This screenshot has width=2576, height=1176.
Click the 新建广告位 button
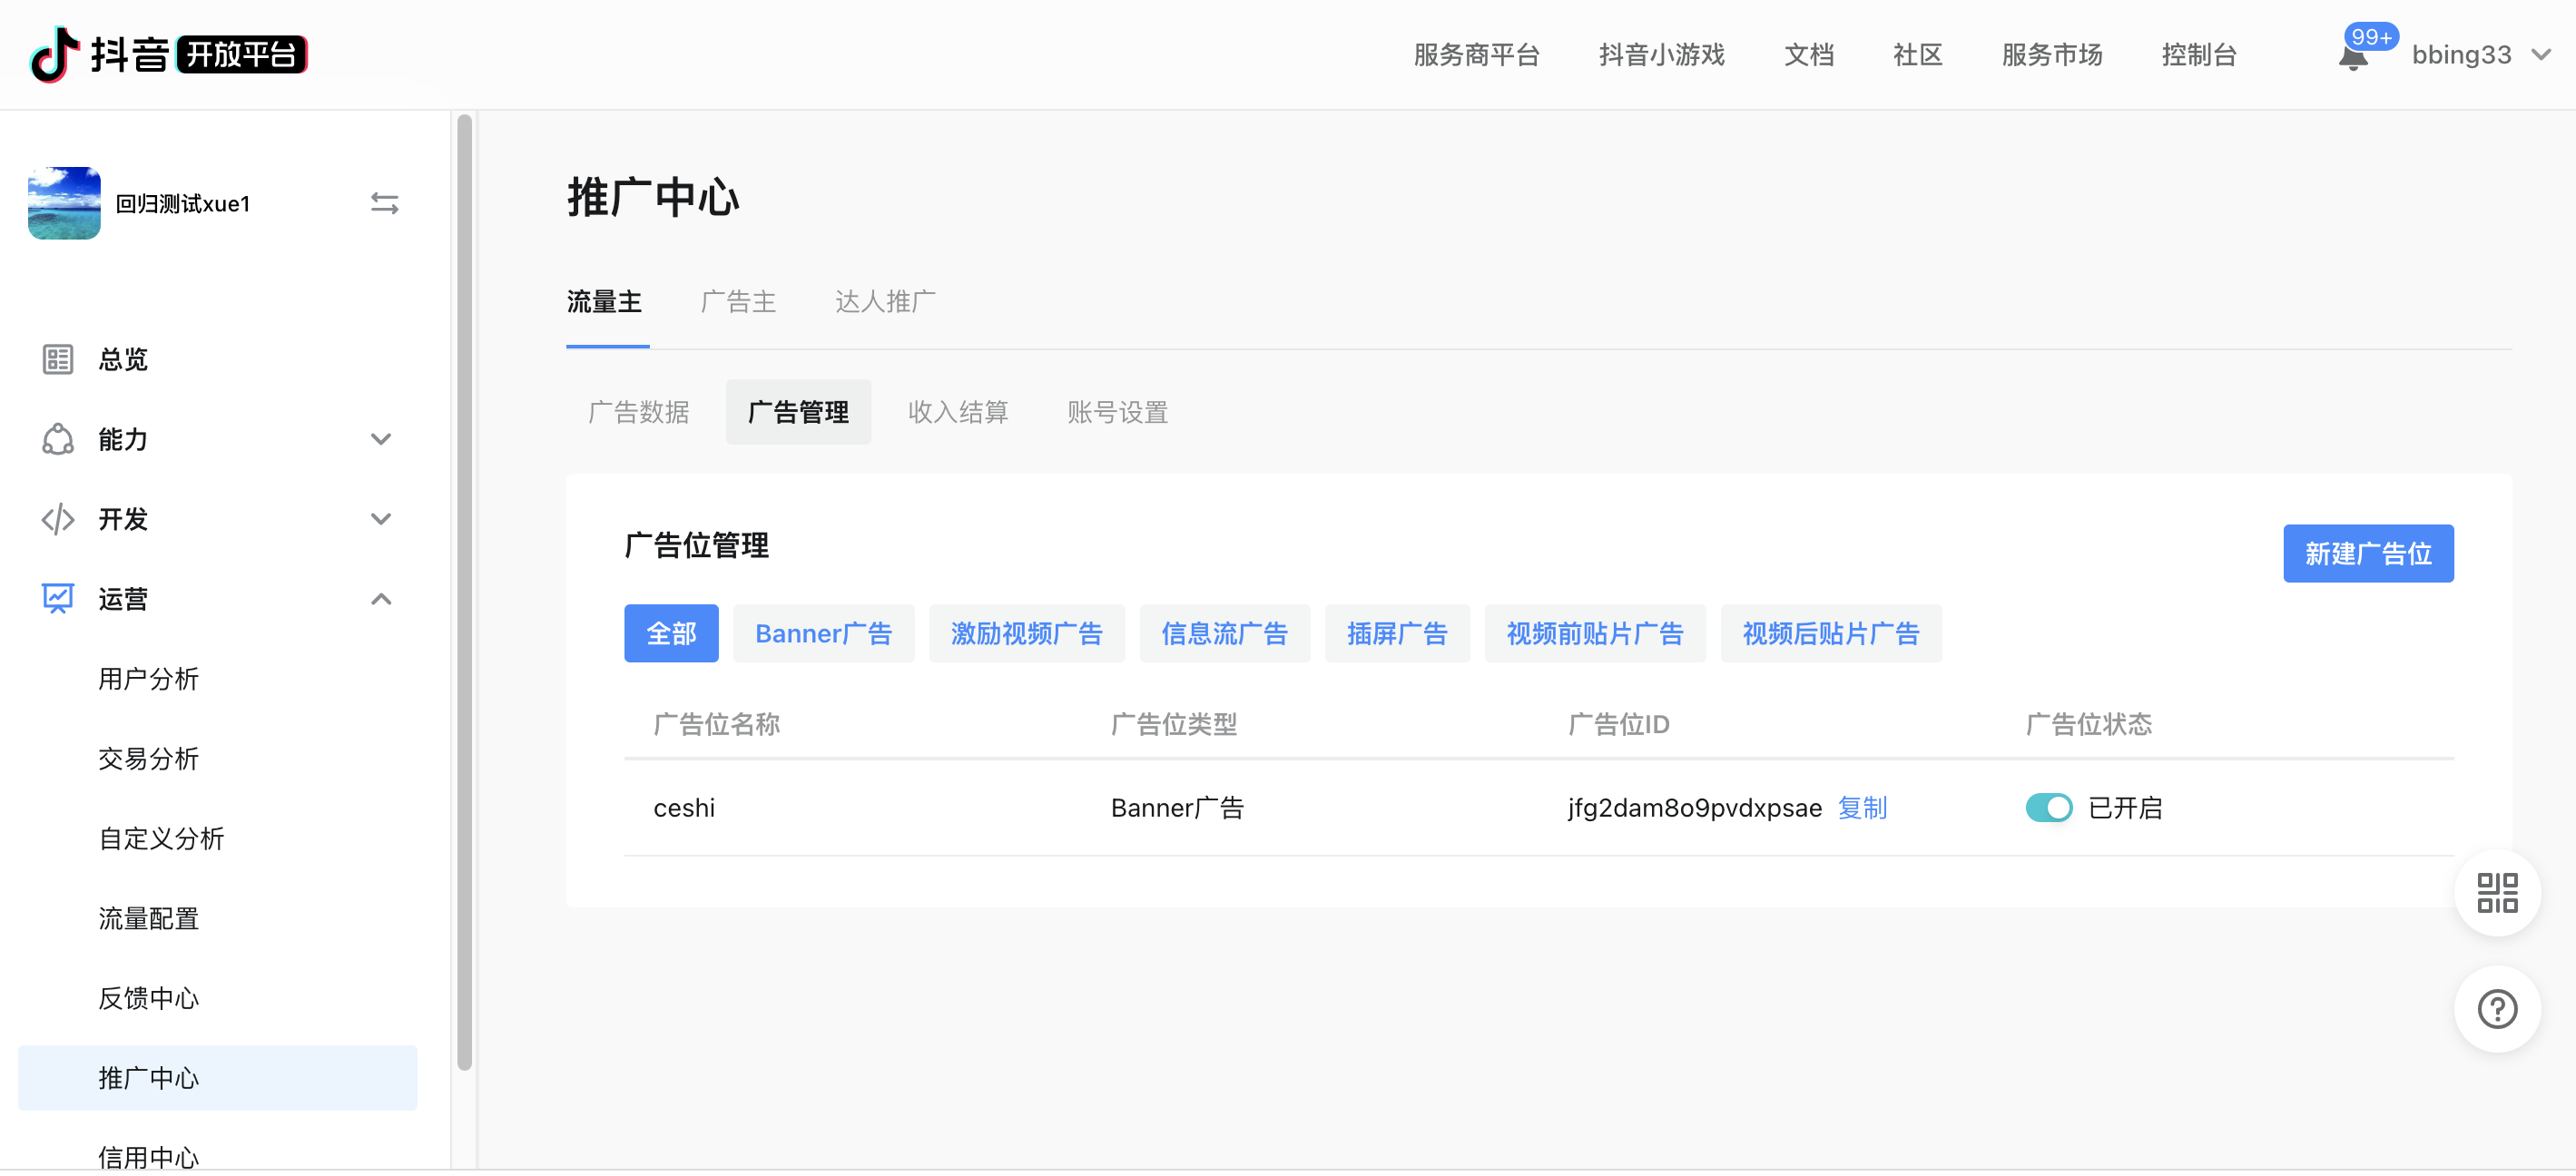point(2368,553)
